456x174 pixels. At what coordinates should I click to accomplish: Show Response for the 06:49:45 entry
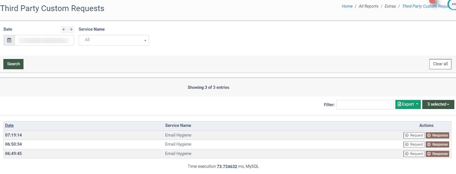[x=437, y=154]
